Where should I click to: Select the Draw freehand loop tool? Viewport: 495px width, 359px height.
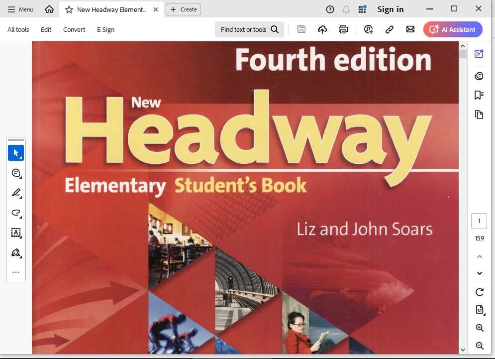(16, 213)
